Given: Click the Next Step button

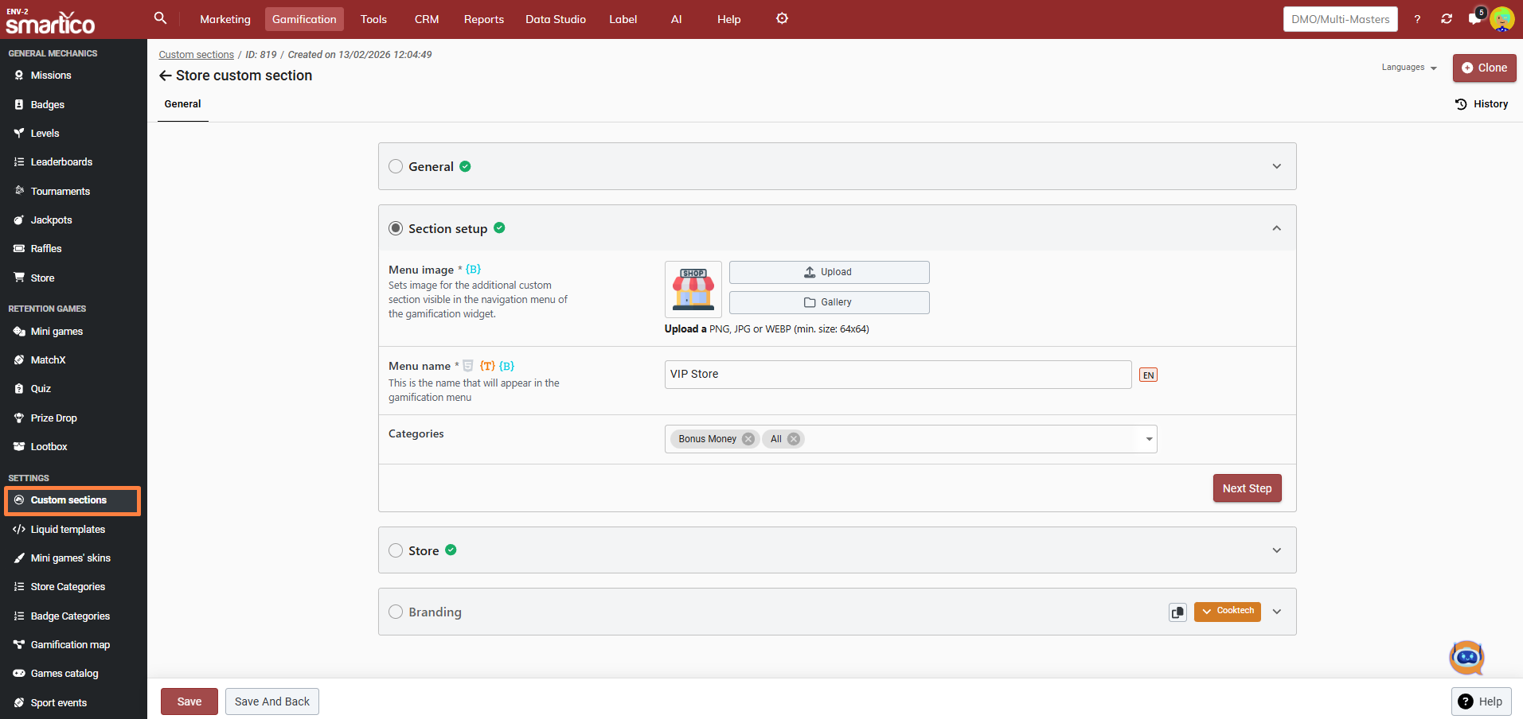Looking at the screenshot, I should point(1247,488).
